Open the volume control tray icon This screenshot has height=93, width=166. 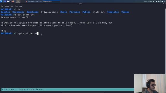click(154, 1)
